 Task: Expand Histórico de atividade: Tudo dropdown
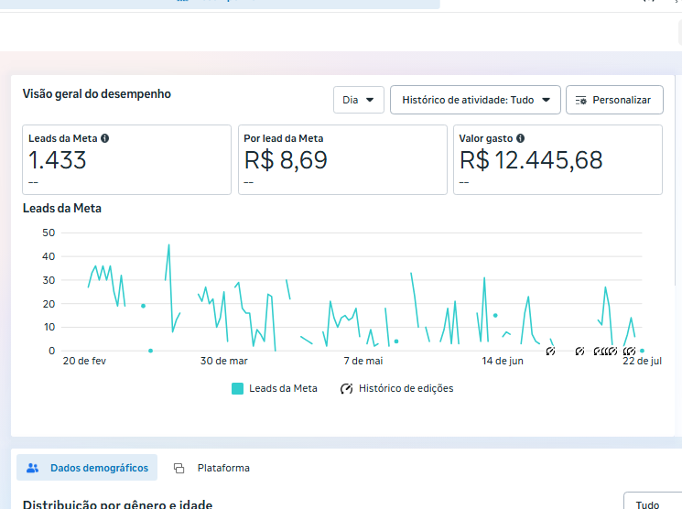click(475, 100)
